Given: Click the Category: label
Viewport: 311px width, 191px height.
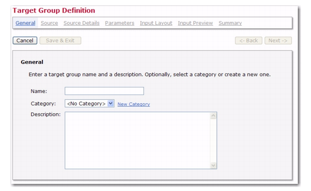Looking at the screenshot, I should pos(43,104).
